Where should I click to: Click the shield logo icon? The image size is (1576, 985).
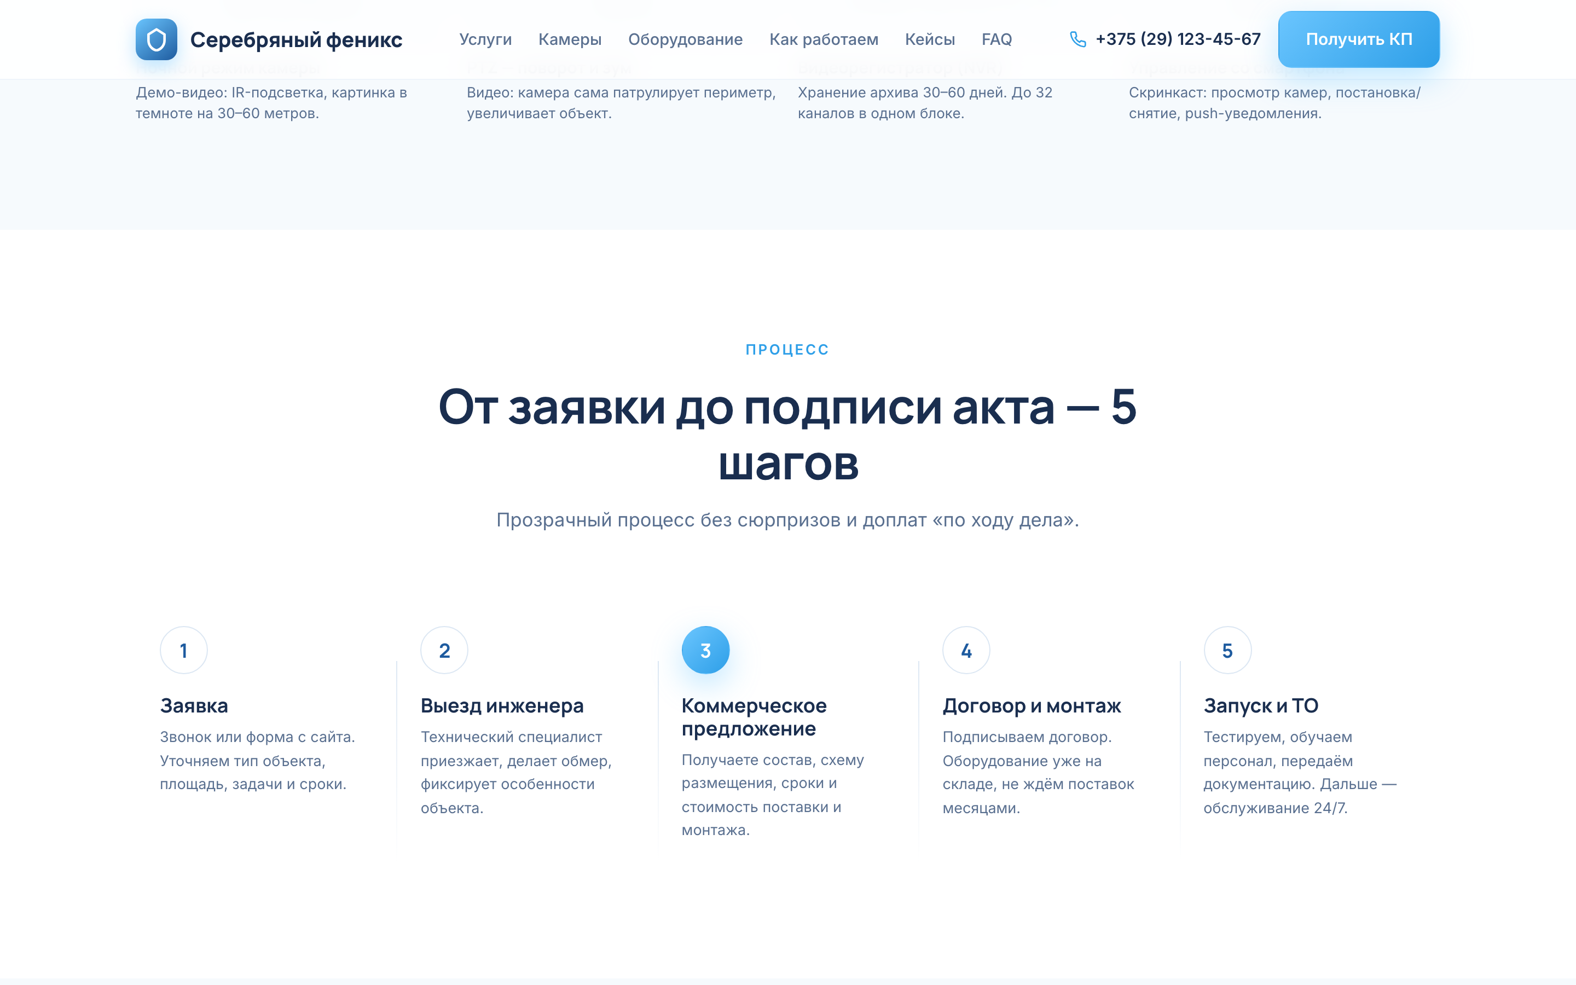click(157, 39)
